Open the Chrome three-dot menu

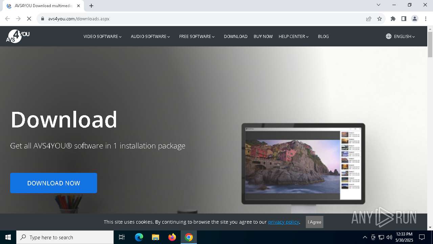pyautogui.click(x=425, y=19)
